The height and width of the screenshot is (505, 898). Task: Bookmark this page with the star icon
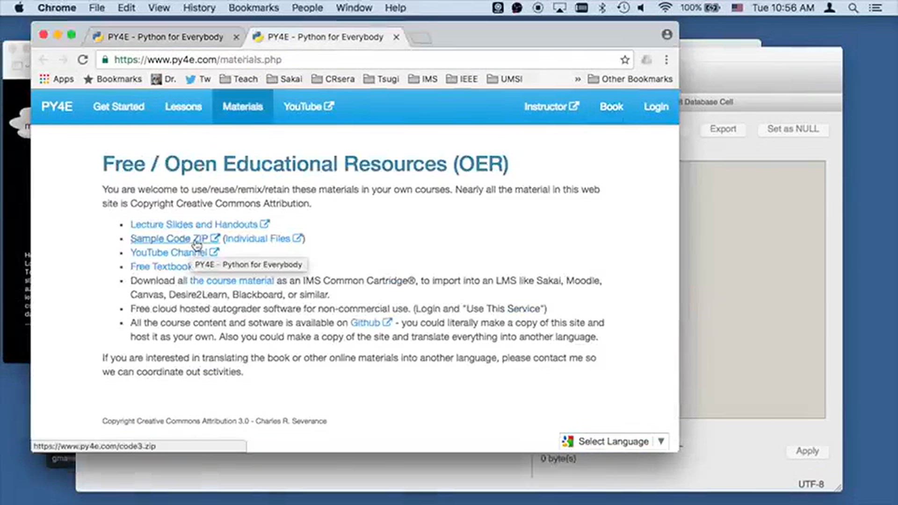click(625, 59)
